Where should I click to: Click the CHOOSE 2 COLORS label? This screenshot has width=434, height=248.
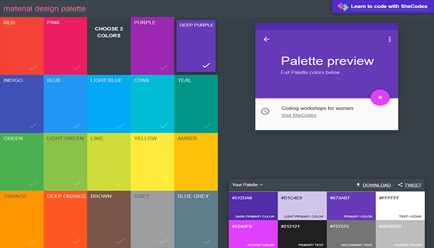[x=108, y=32]
